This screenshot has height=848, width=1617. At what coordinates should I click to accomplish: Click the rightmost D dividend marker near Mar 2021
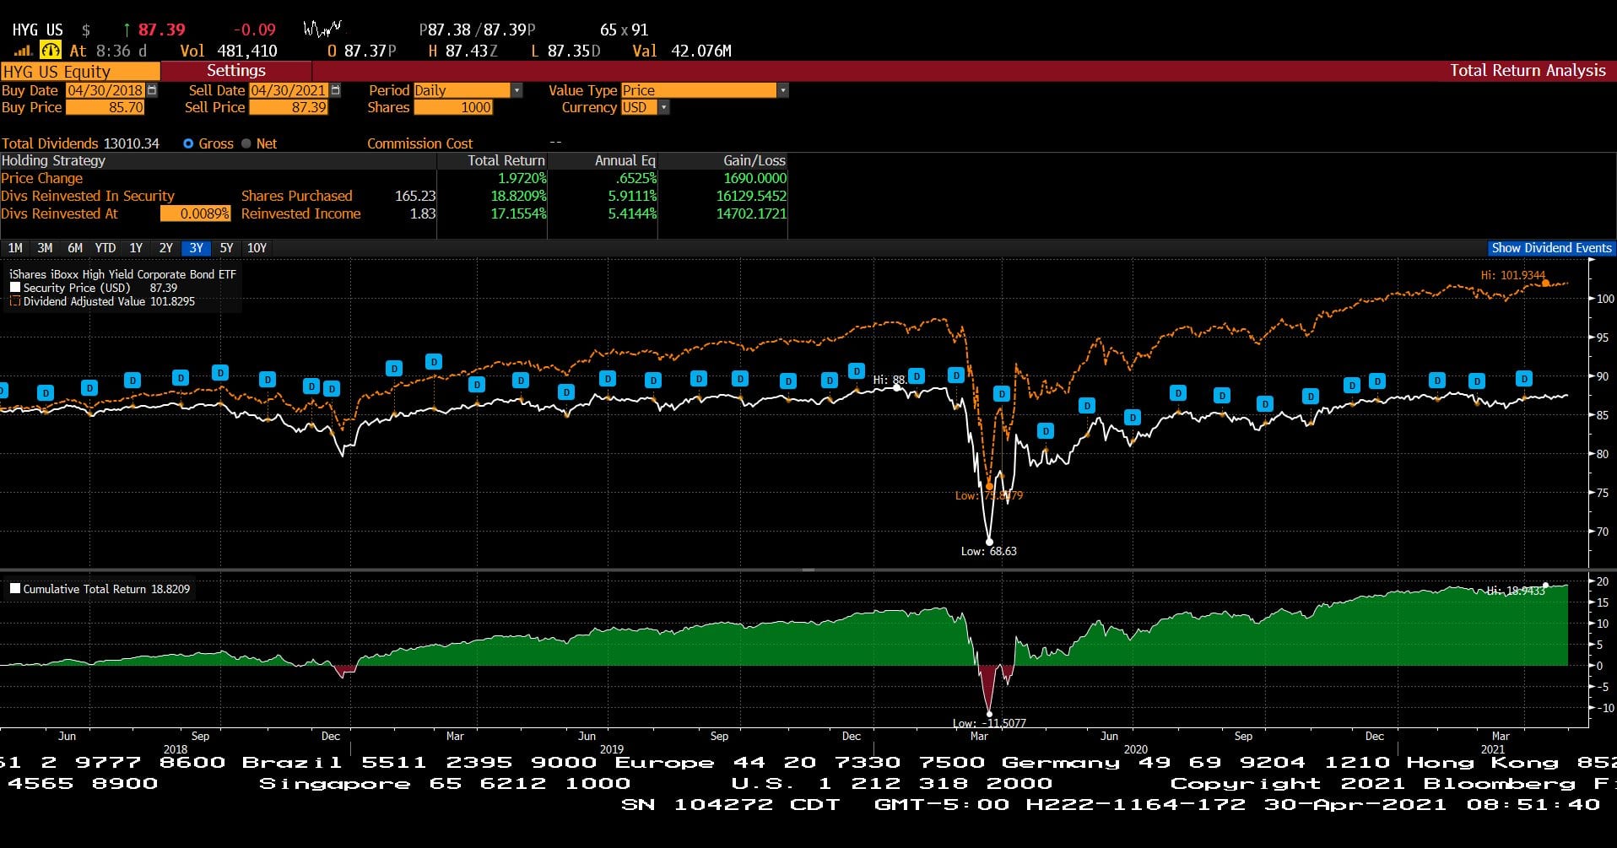coord(1523,378)
